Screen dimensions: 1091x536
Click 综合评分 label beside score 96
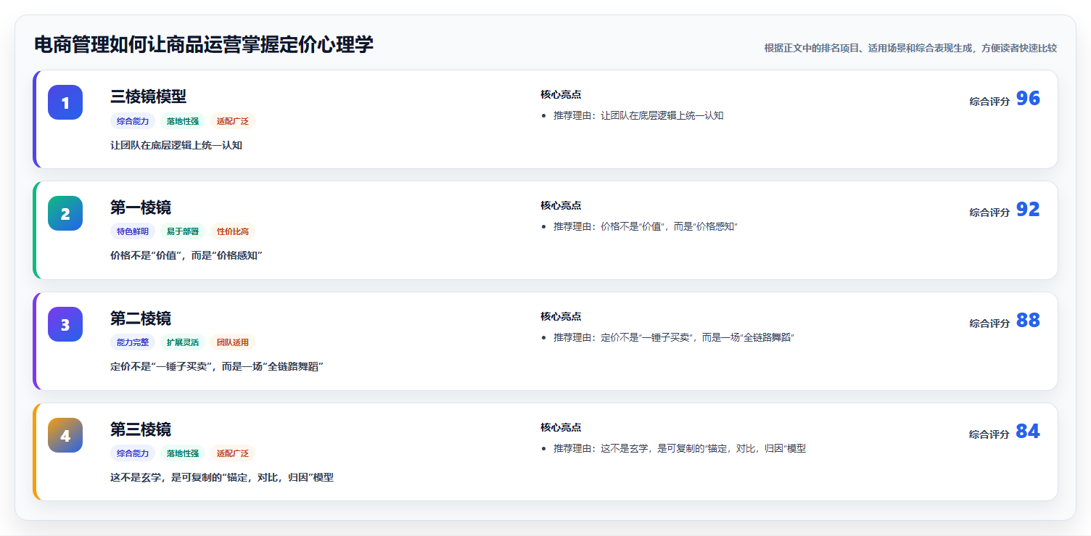tap(989, 102)
